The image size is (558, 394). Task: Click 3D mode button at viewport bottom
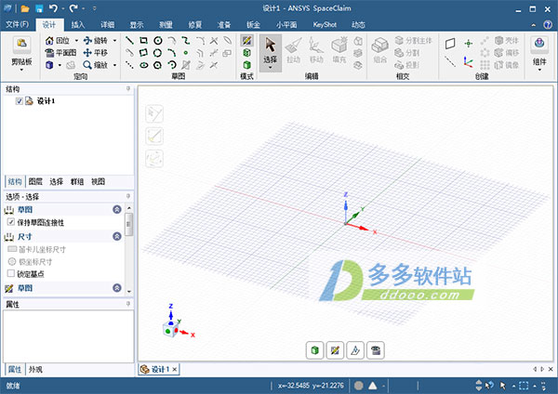(x=314, y=350)
